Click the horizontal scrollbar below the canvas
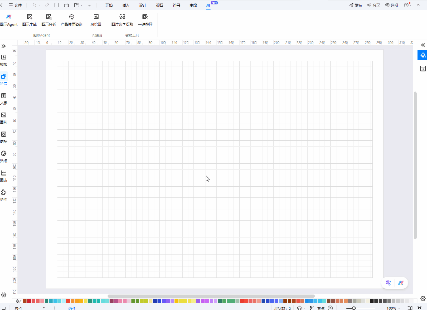The height and width of the screenshot is (310, 427). tap(211, 296)
